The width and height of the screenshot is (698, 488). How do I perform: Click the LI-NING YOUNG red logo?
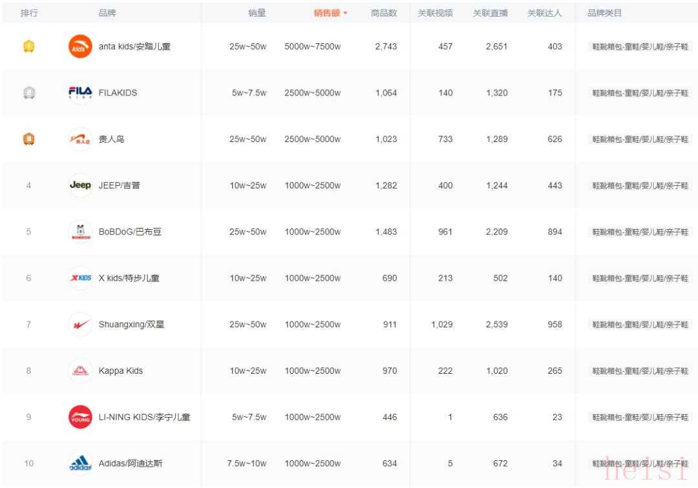click(80, 417)
